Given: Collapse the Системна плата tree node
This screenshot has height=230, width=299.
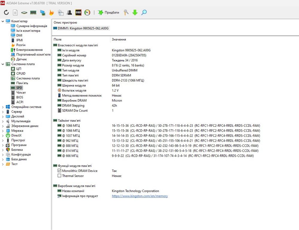Looking at the screenshot, I should coord(3,64).
